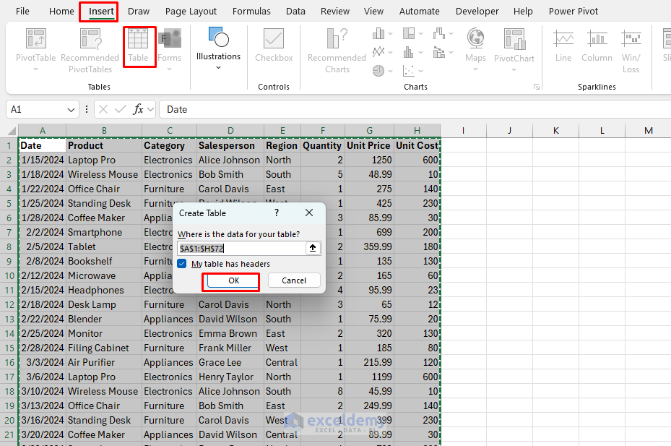Open the Charts dialog launcher
The image size is (671, 446).
[536, 87]
